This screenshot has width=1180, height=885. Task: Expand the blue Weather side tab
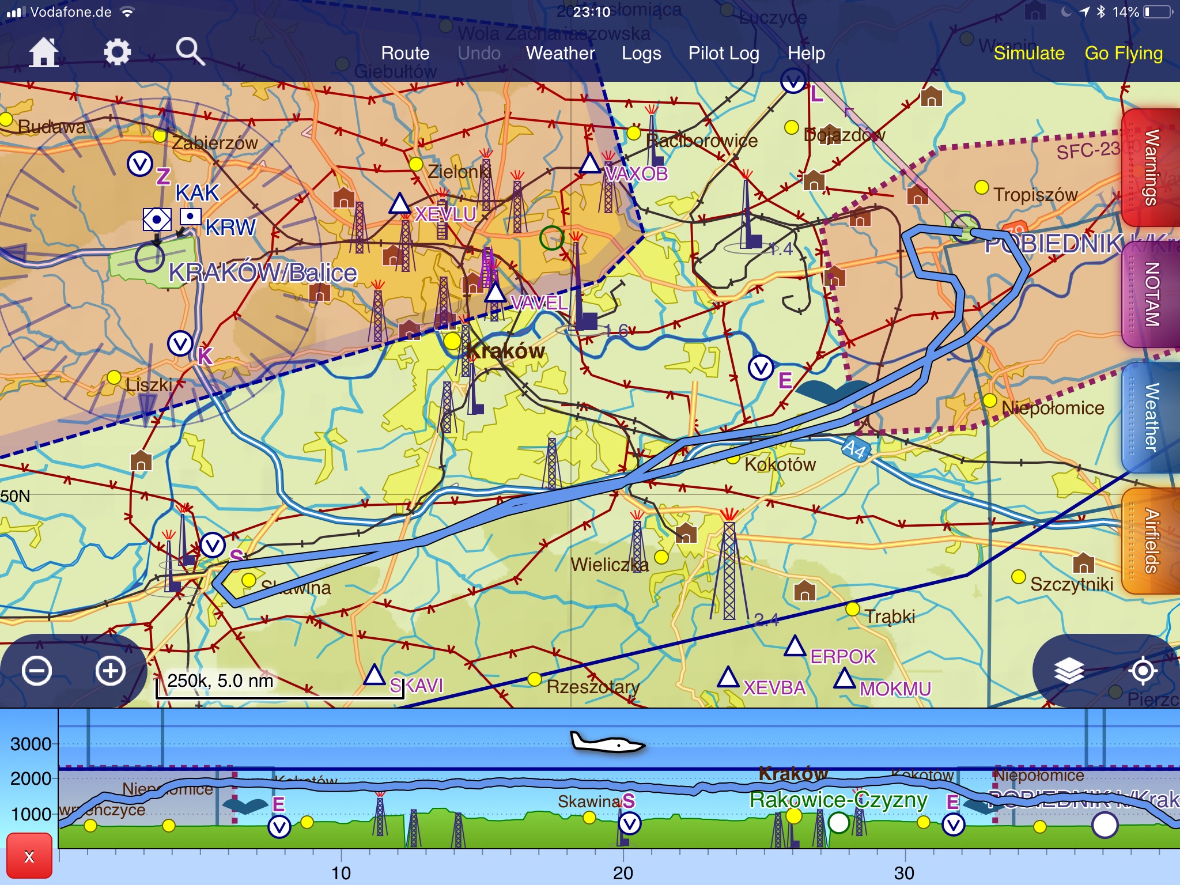[1151, 417]
